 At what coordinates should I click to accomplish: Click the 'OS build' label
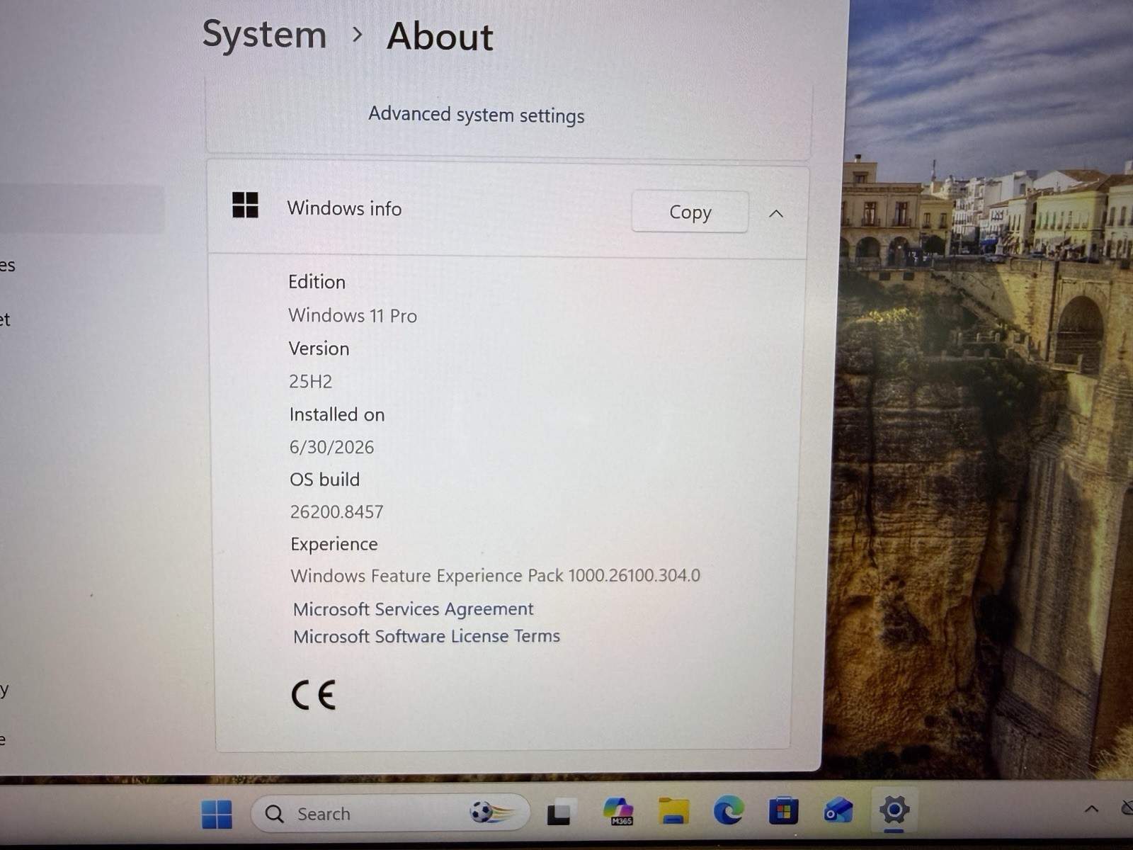tap(324, 480)
